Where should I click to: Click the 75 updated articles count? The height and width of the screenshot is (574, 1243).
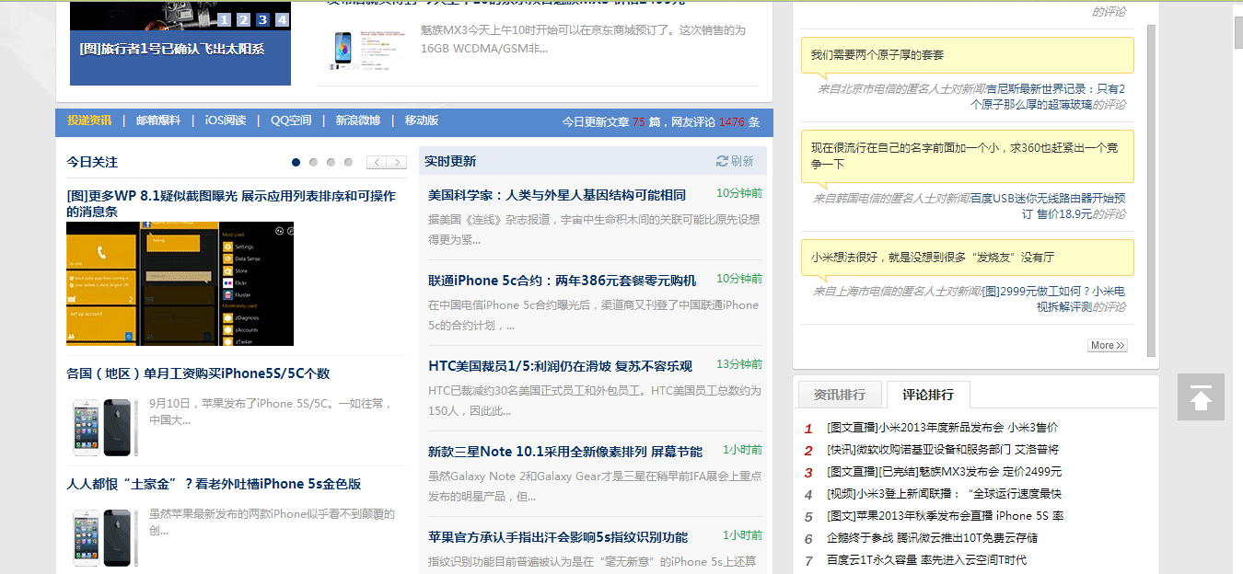639,121
